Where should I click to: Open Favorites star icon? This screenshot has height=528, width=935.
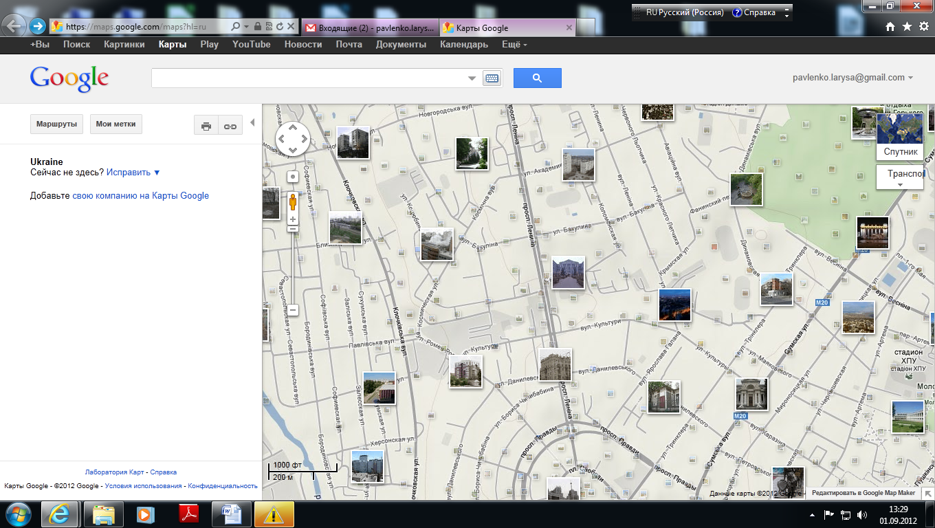[x=907, y=27]
